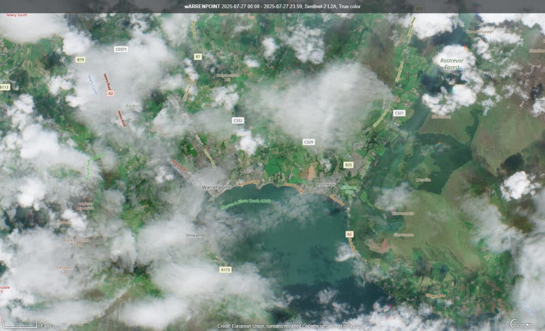Click the Black Mountain NE Top label
Image resolution: width=545 pixels, height=331 pixels.
(x=77, y=242)
